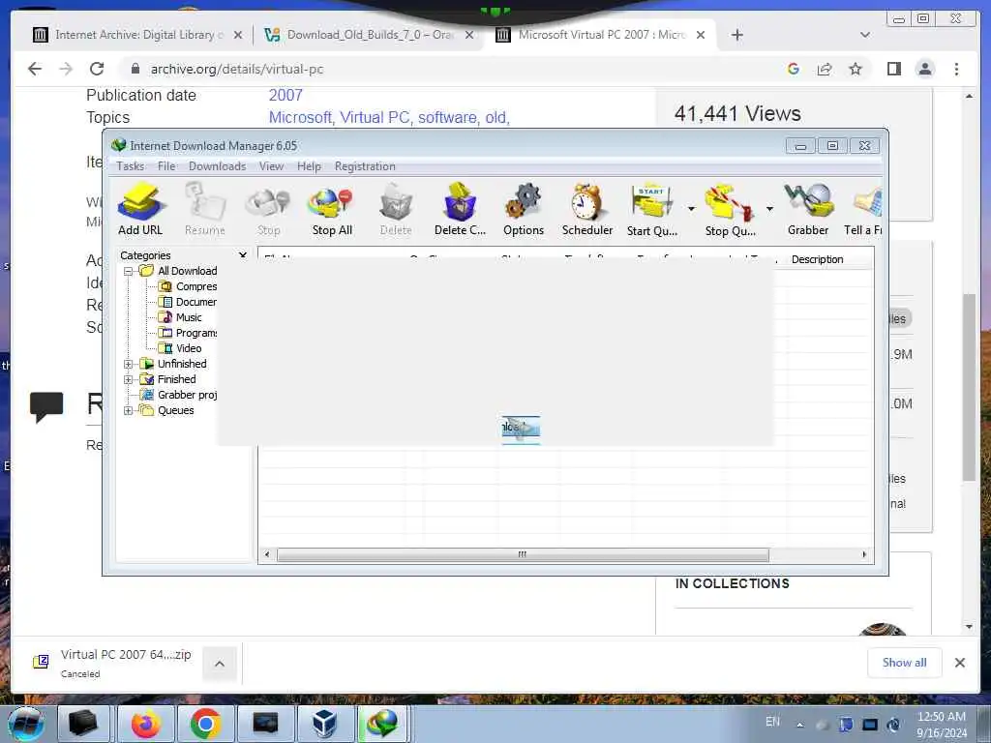Click the Start Queue icon
The height and width of the screenshot is (743, 991).
tap(652, 209)
